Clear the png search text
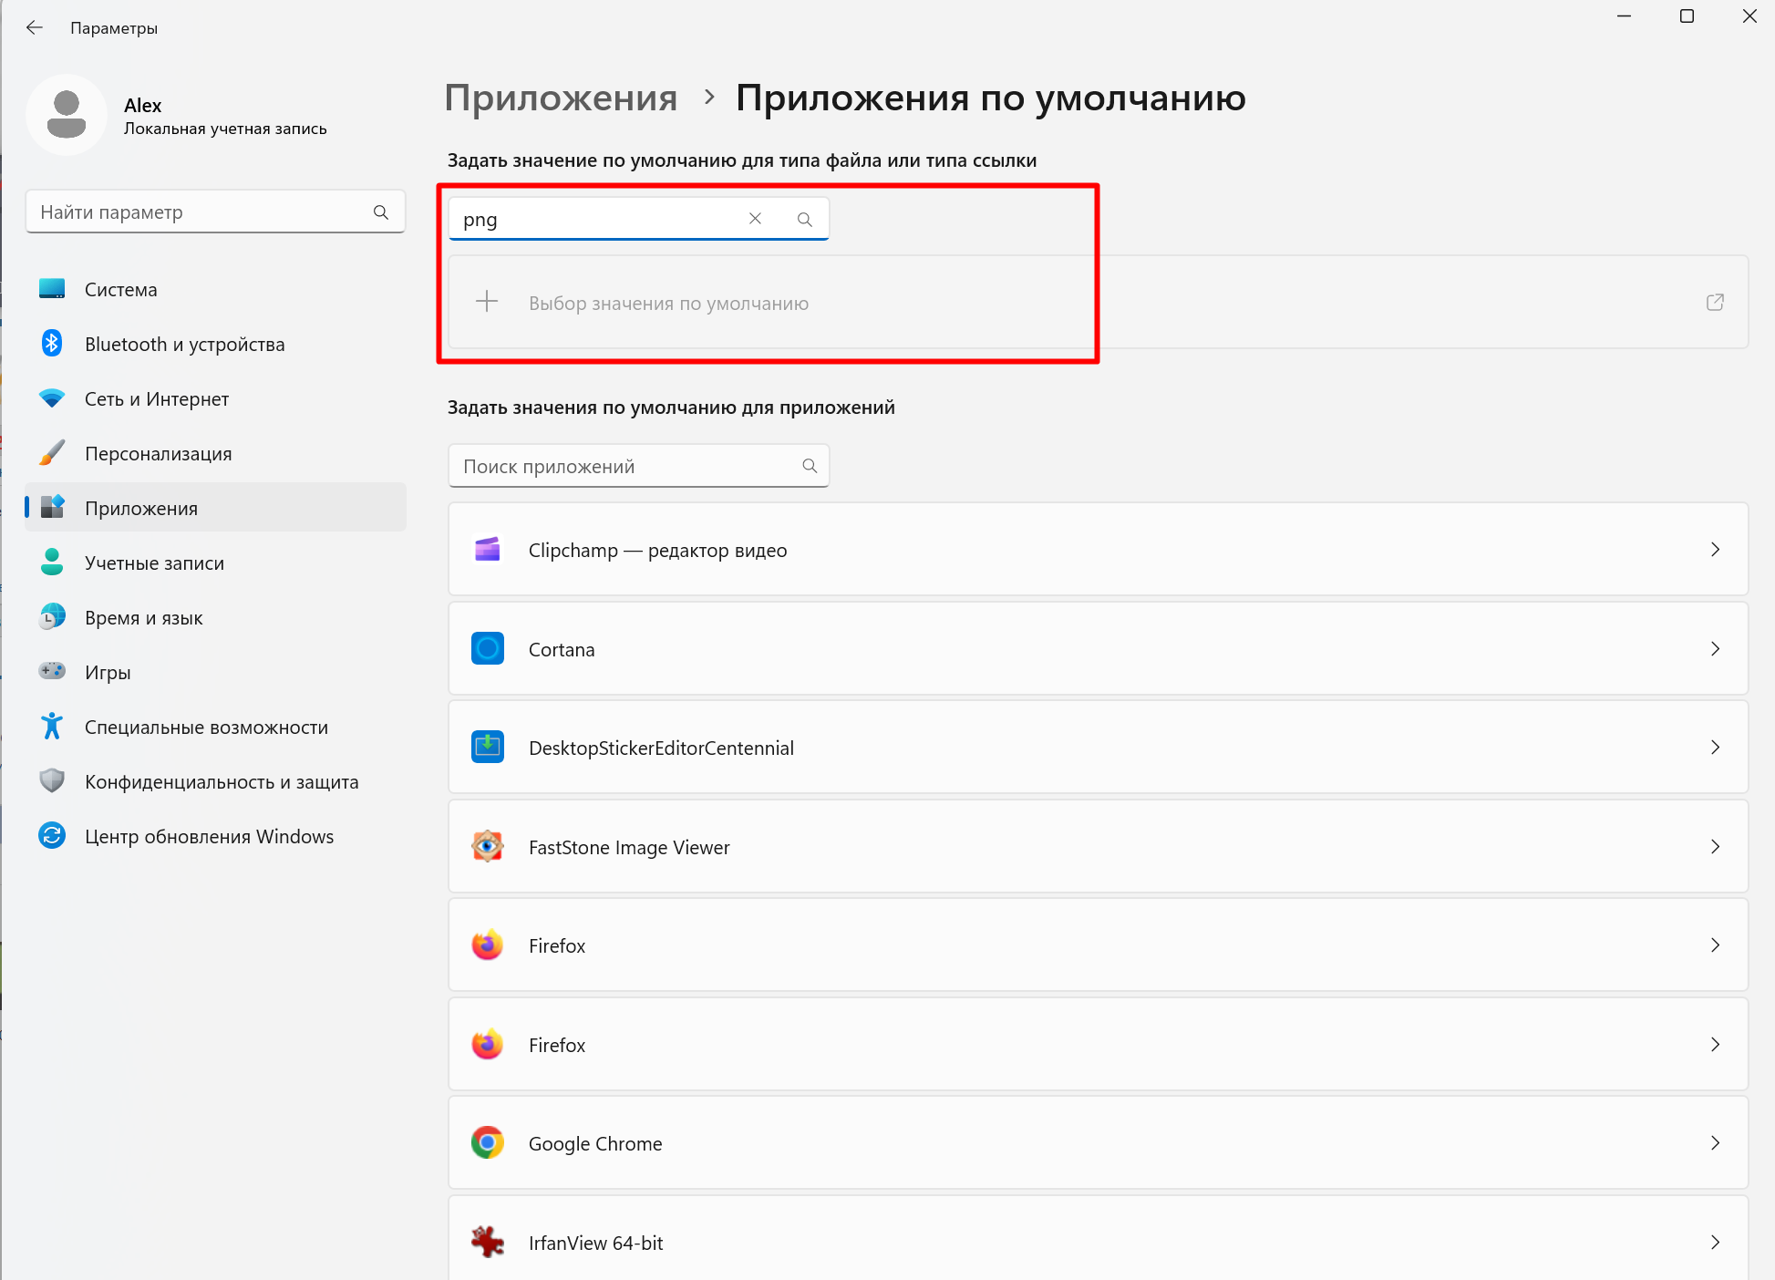 pos(755,219)
